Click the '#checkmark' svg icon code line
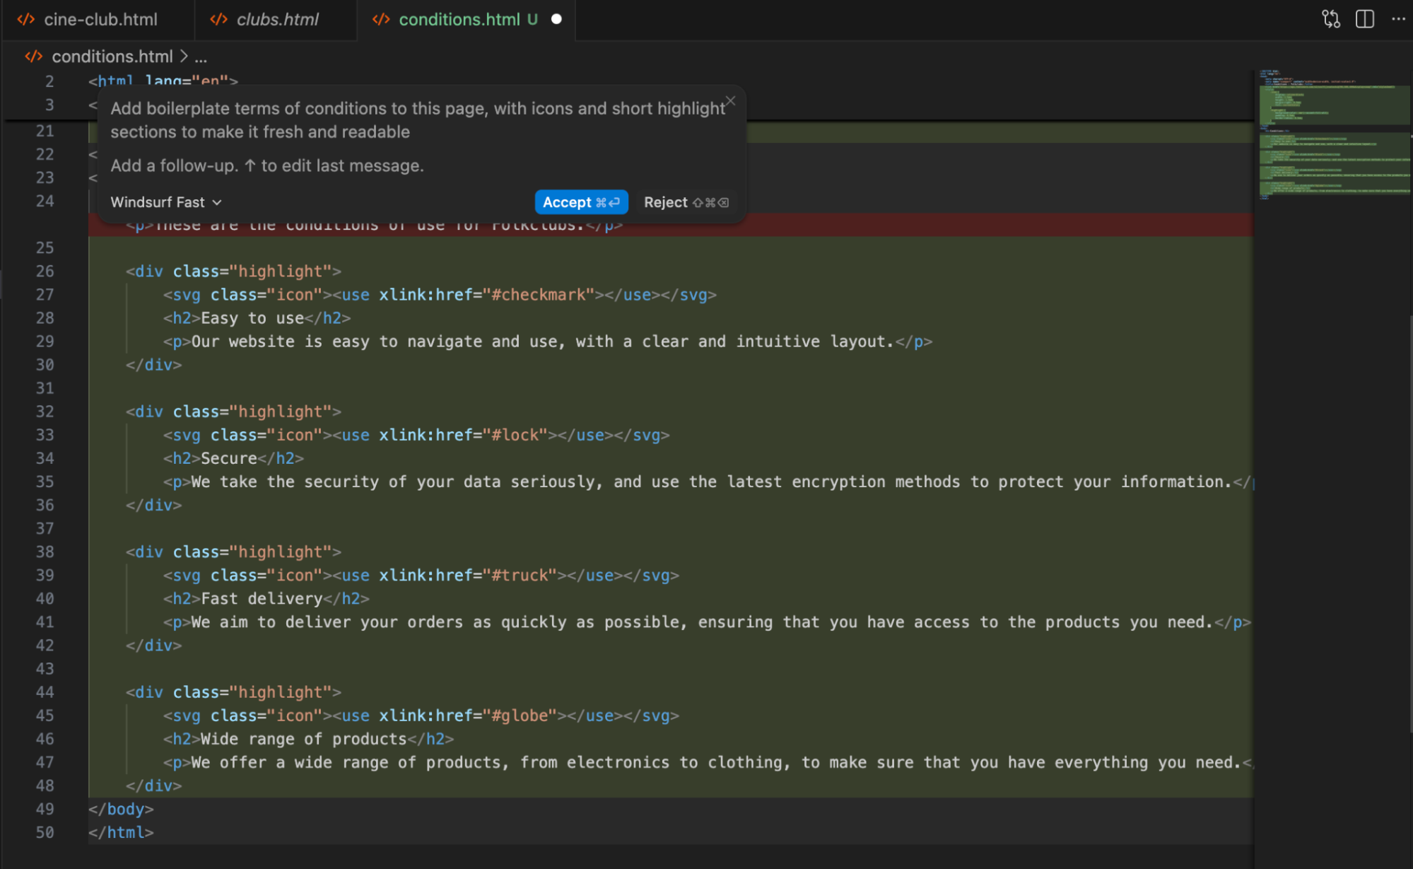This screenshot has width=1413, height=869. click(440, 295)
